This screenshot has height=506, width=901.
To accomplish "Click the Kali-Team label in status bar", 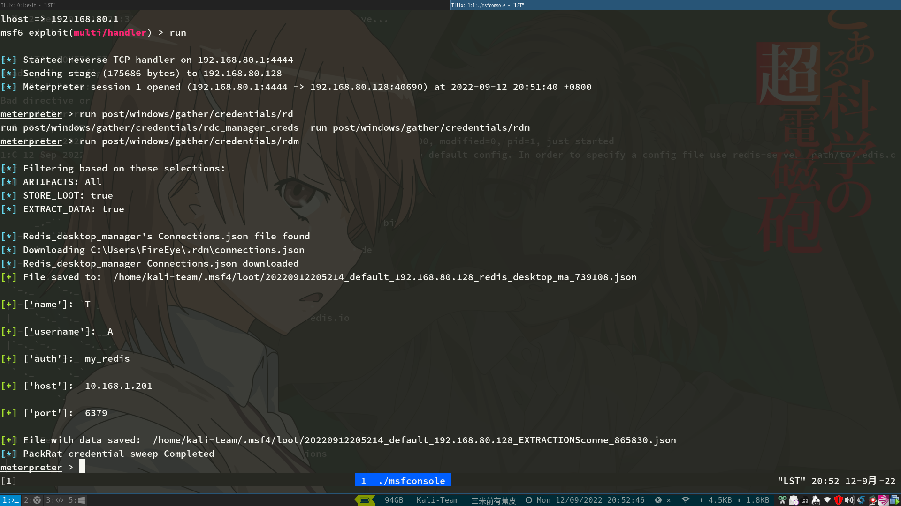I will pyautogui.click(x=437, y=500).
